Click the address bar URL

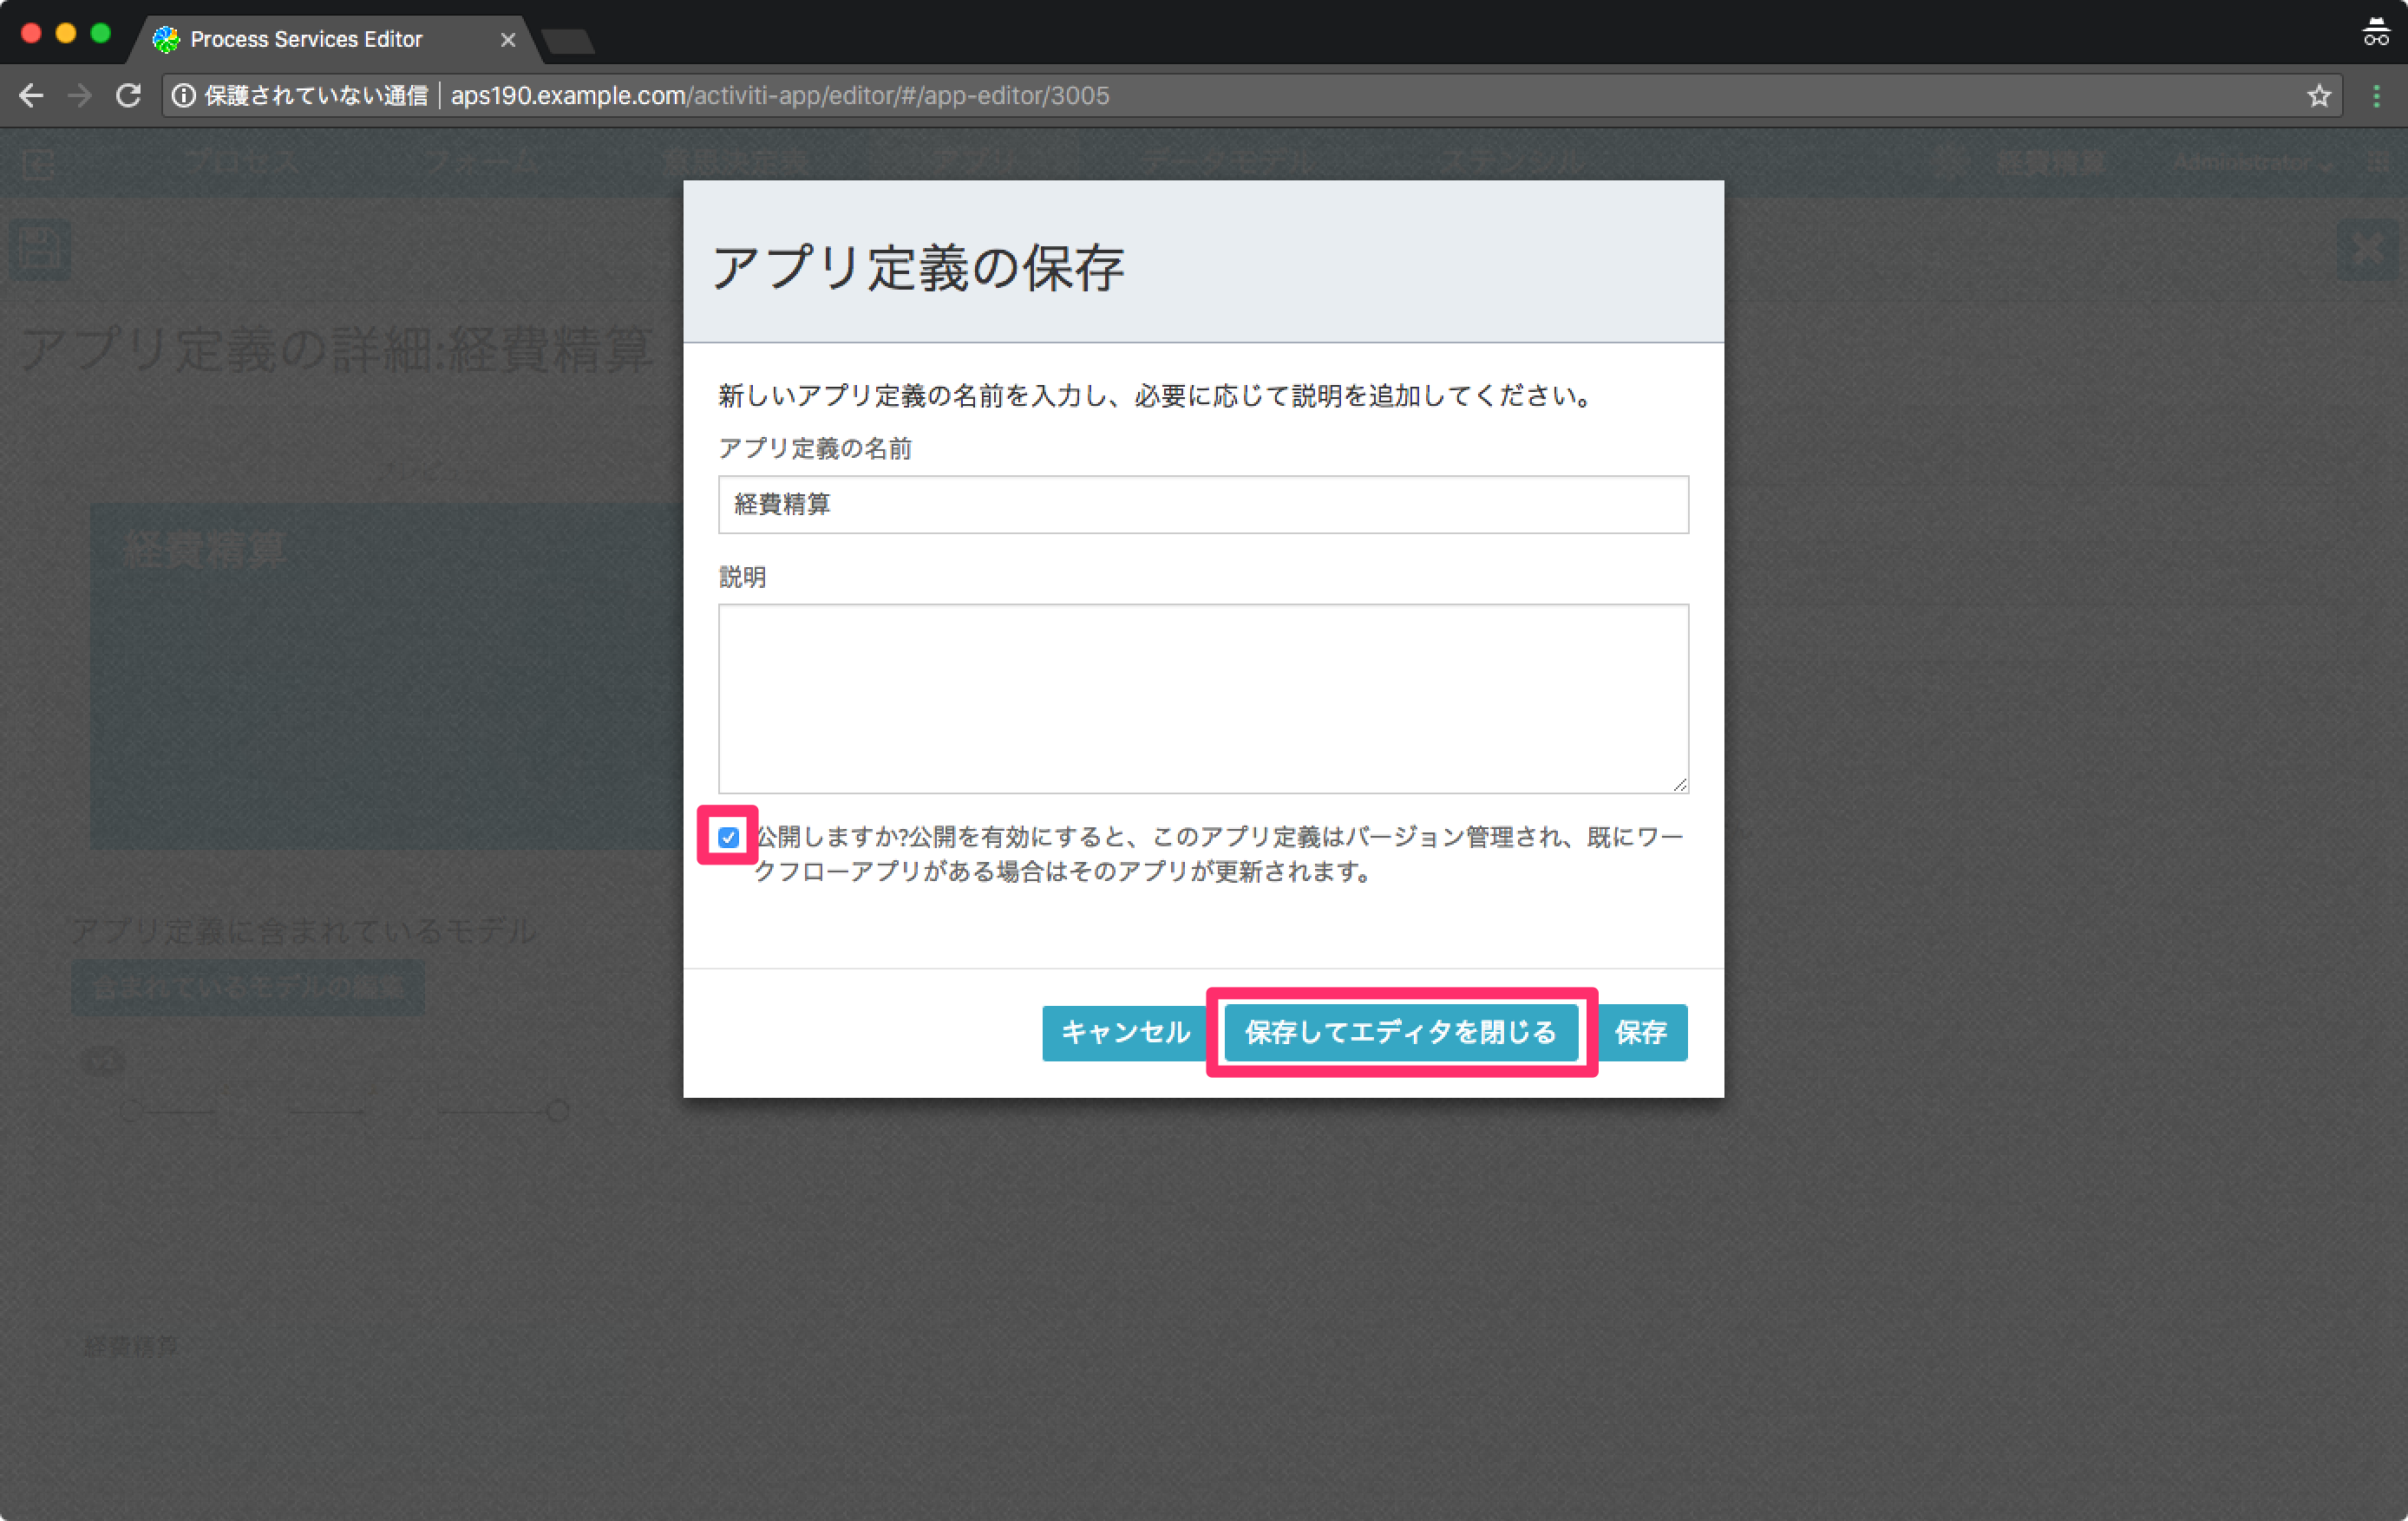point(780,96)
